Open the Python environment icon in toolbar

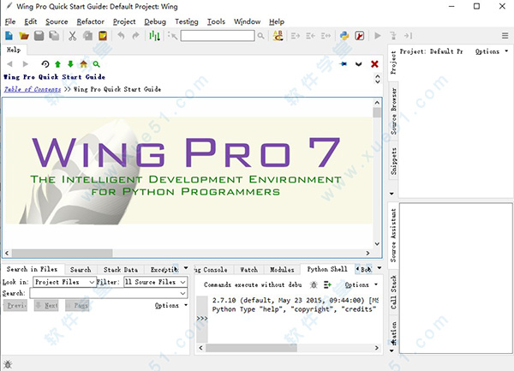click(344, 35)
